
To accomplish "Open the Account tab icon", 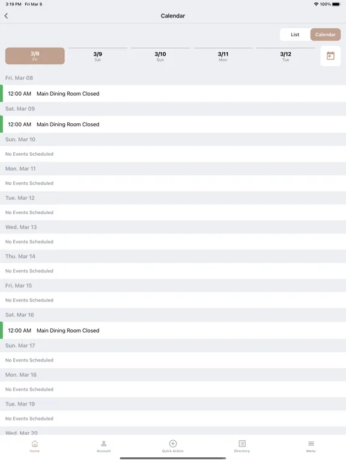I will (103, 443).
